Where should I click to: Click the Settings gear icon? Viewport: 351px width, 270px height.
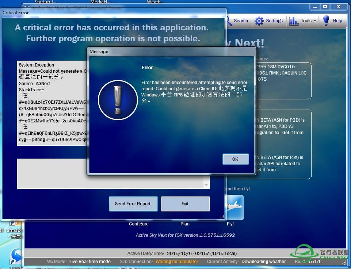tap(259, 21)
